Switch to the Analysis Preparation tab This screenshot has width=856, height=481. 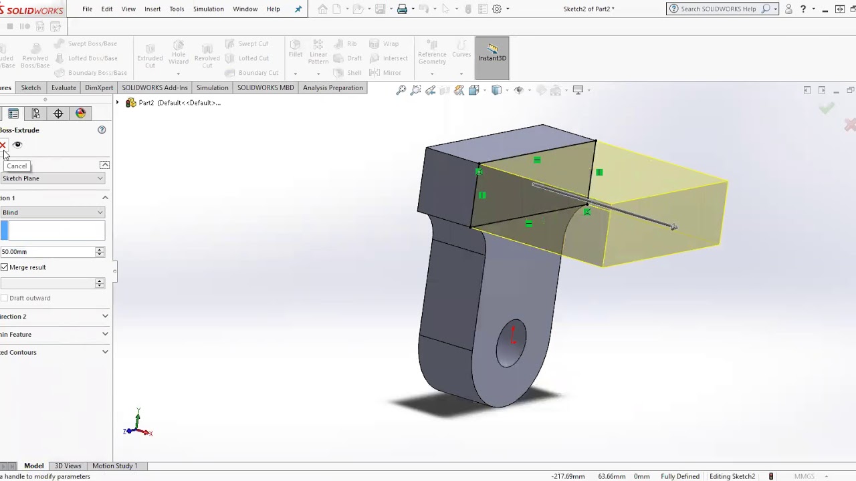[x=332, y=88]
